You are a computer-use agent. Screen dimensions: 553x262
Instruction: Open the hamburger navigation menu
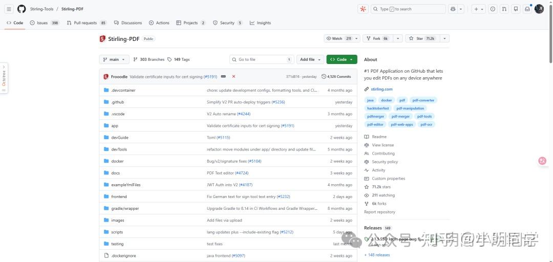click(9, 9)
